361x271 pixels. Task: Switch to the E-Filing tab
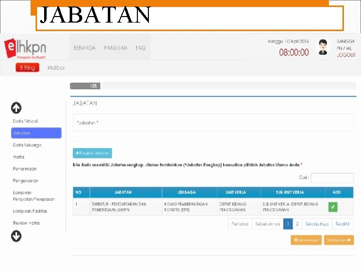tap(28, 68)
